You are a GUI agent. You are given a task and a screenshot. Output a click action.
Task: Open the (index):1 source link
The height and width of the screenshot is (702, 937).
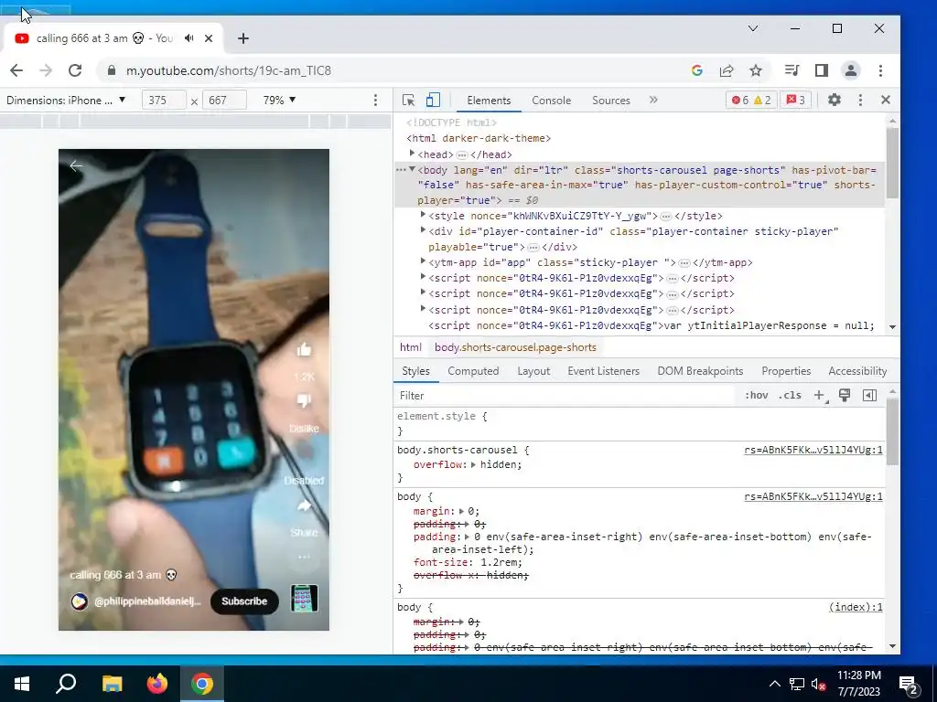pos(856,607)
